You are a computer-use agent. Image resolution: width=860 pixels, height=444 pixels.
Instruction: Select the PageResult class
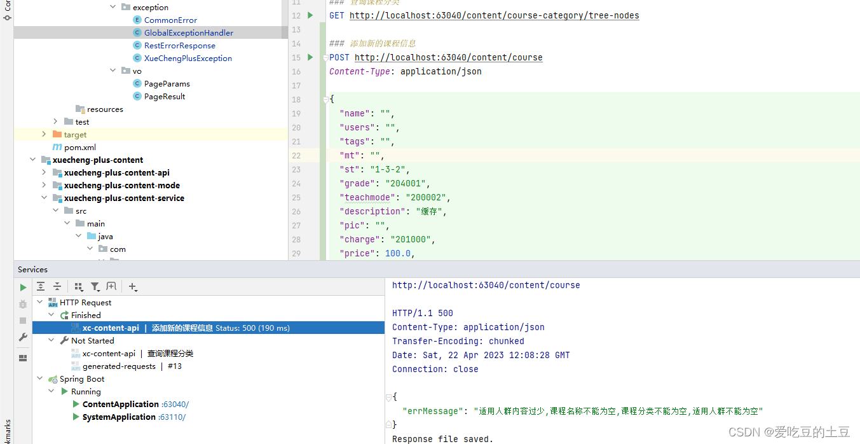click(165, 97)
